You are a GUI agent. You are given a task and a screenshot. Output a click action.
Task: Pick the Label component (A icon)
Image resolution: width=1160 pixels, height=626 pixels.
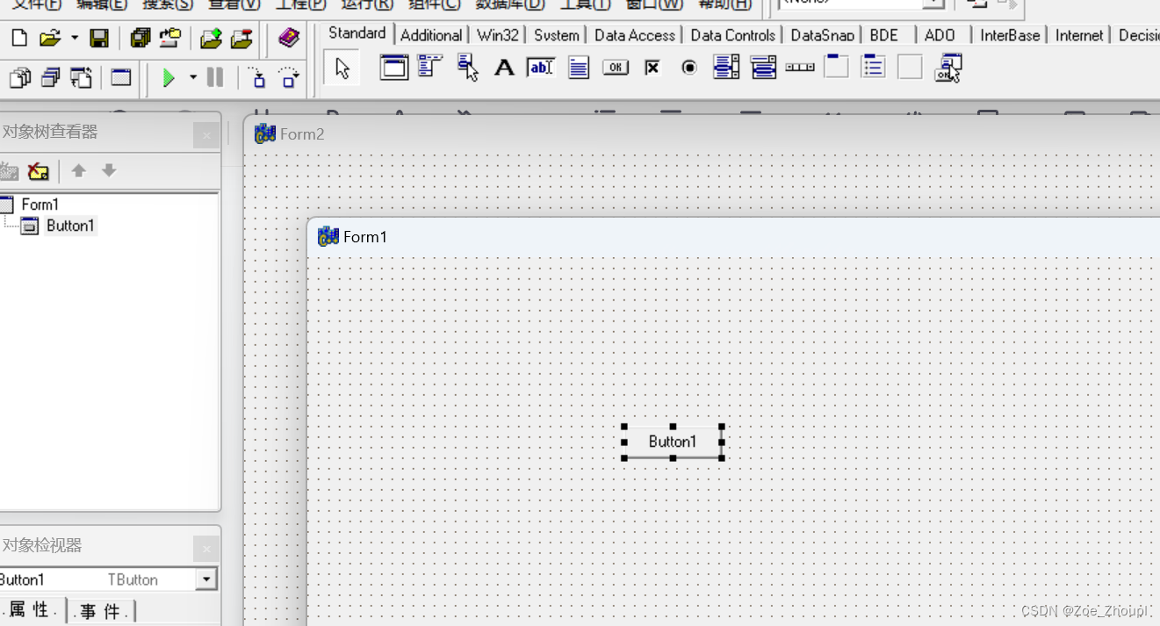(504, 68)
